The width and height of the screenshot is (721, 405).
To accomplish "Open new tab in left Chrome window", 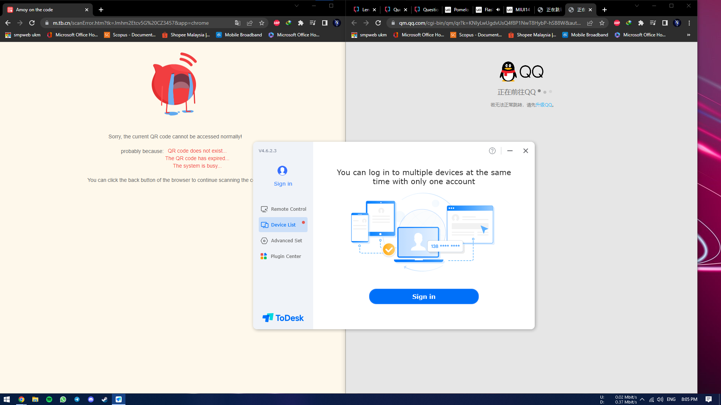I will (x=101, y=10).
